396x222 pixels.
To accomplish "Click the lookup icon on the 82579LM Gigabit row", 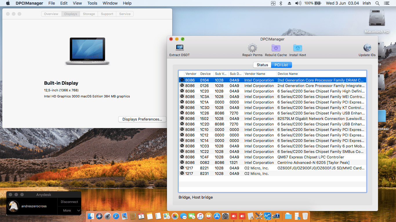I will pos(182,119).
